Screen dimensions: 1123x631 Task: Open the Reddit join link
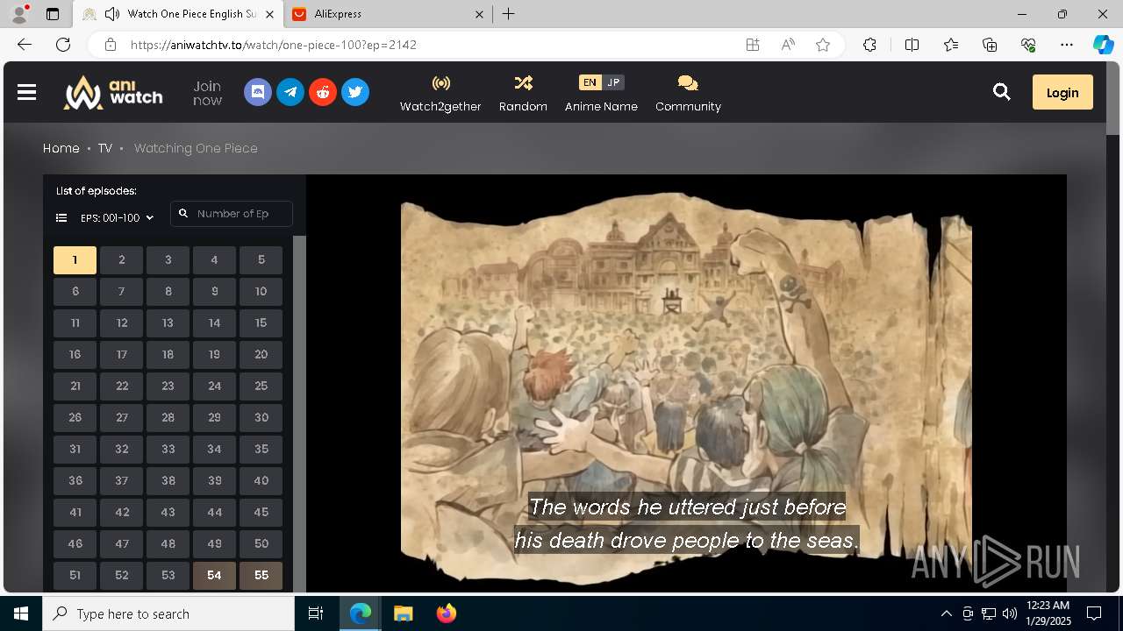323,92
